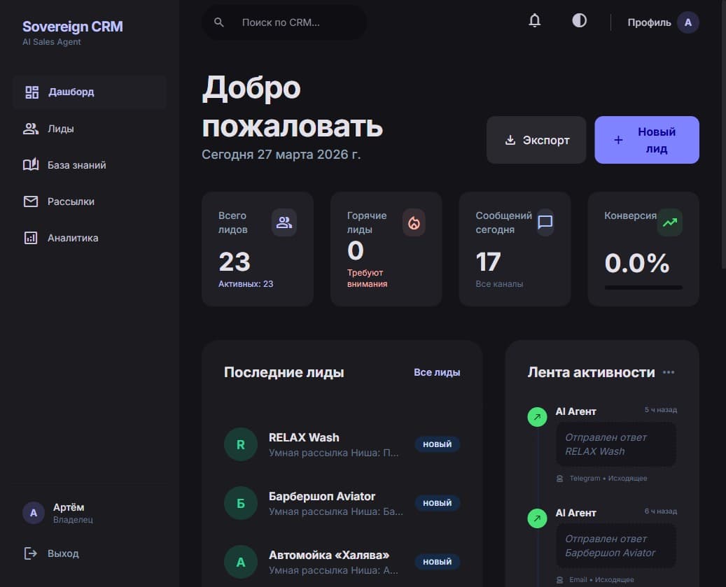Open message 'Отправлен ответ Барбершоп Aviator'
The height and width of the screenshot is (587, 726).
point(616,546)
